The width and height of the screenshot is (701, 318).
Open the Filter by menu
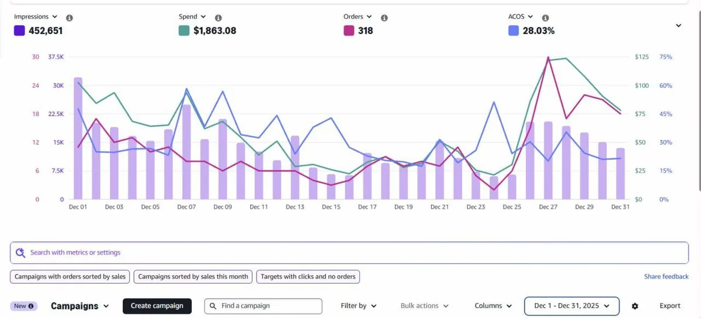pos(359,306)
